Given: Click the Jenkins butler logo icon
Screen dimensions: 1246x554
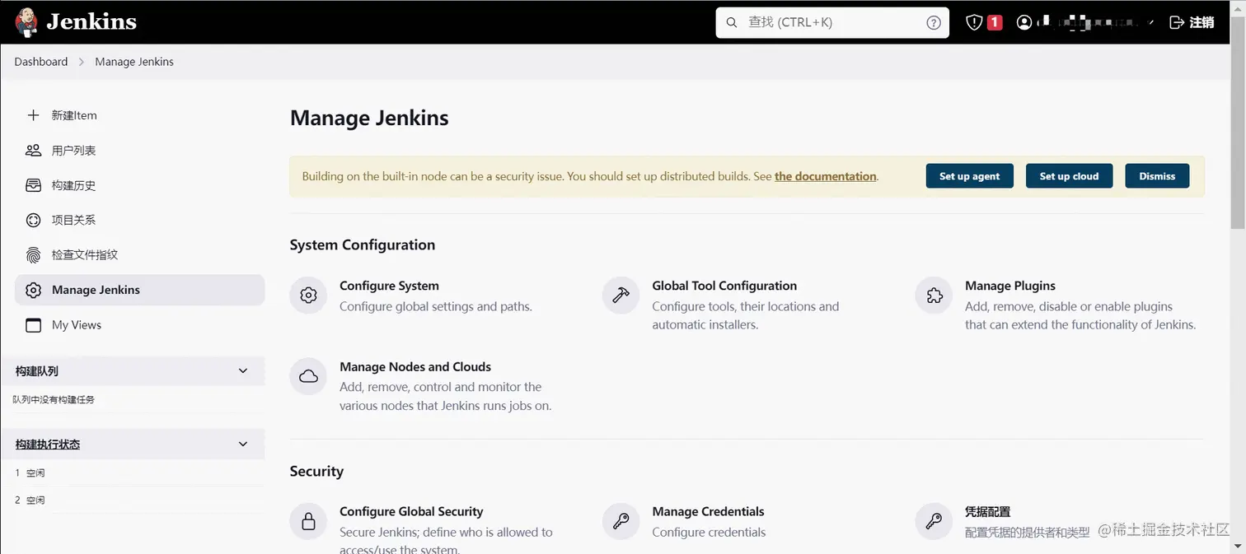Looking at the screenshot, I should (x=26, y=22).
